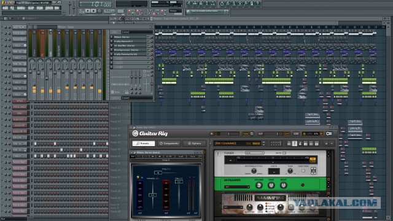Start playback with the Play button

click(87, 11)
